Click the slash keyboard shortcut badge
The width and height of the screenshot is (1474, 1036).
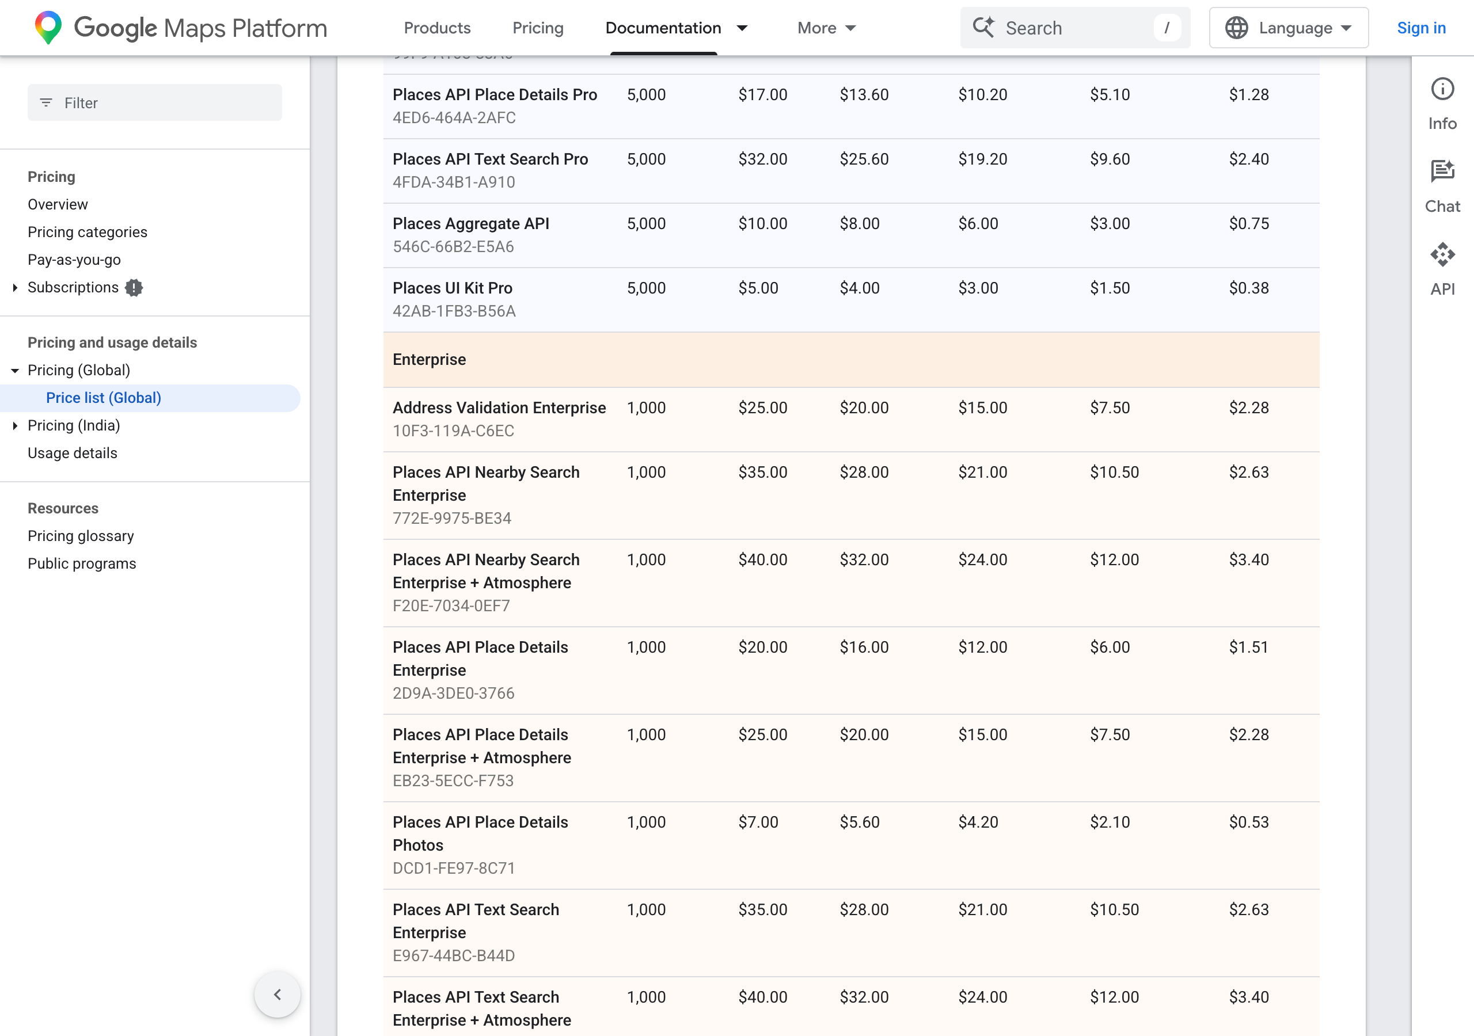tap(1167, 28)
